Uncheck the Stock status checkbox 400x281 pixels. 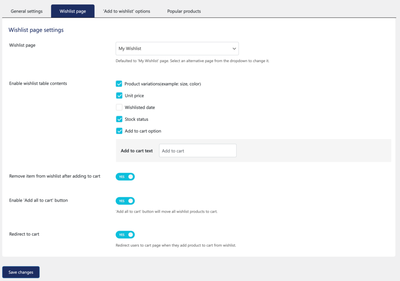(x=119, y=119)
